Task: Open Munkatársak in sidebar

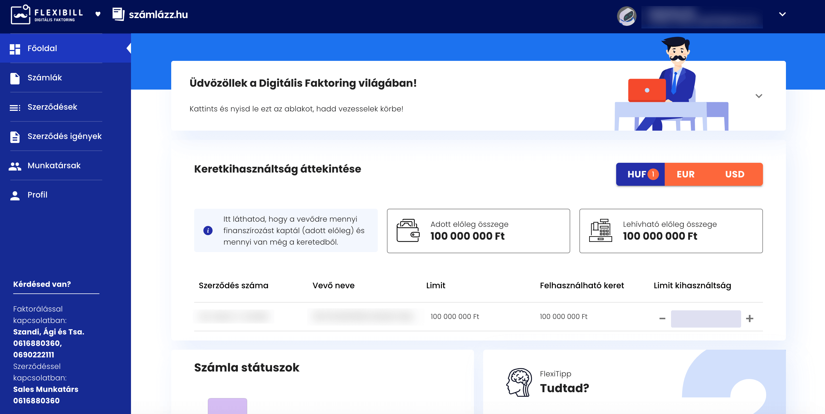Action: point(54,166)
